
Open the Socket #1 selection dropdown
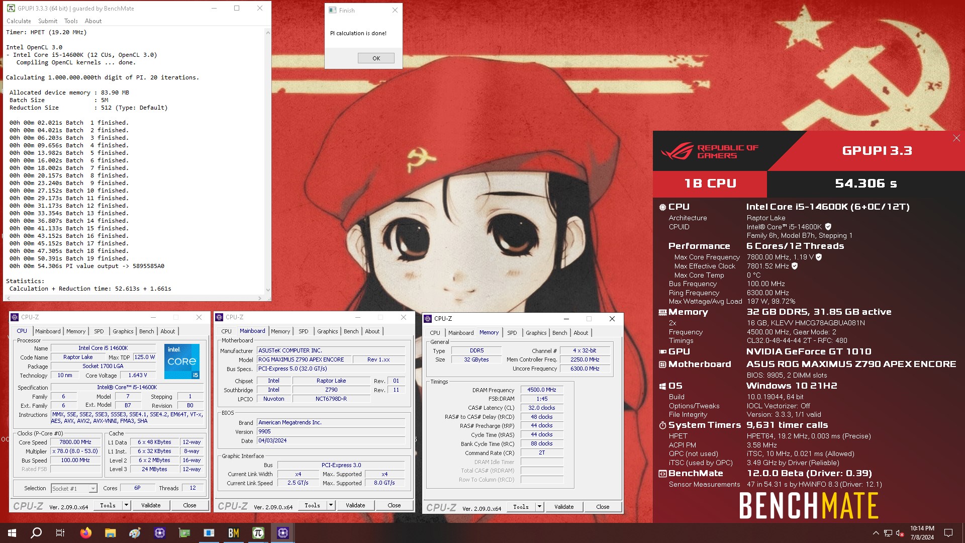point(93,489)
